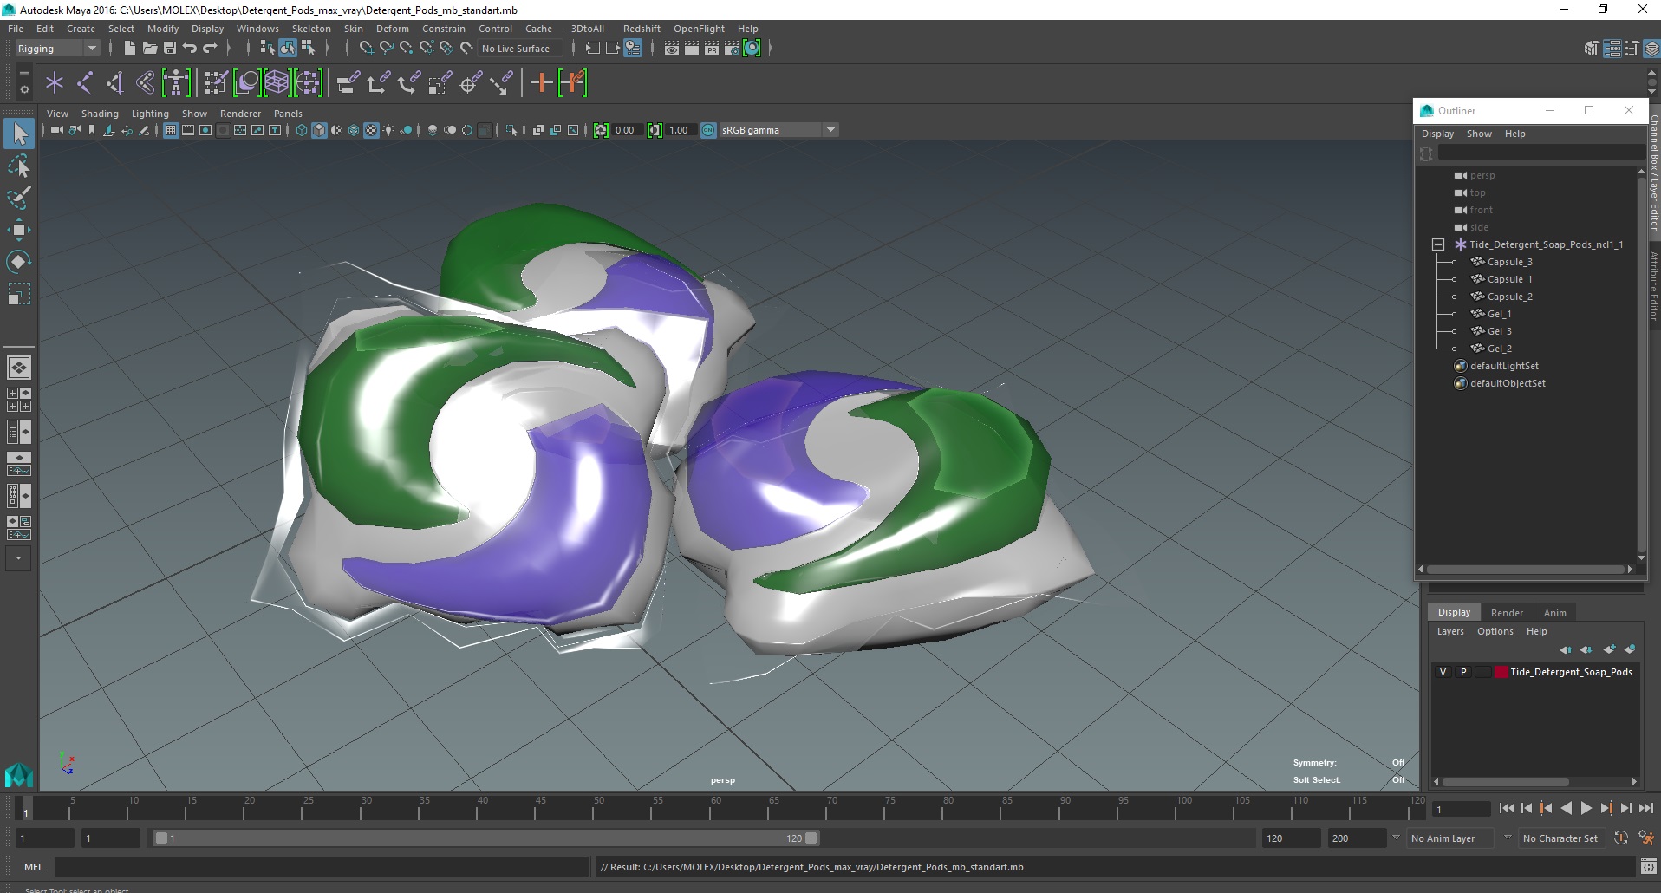This screenshot has height=893, width=1661.
Task: Toggle smooth shade all in viewport toolbar
Action: pos(319,130)
